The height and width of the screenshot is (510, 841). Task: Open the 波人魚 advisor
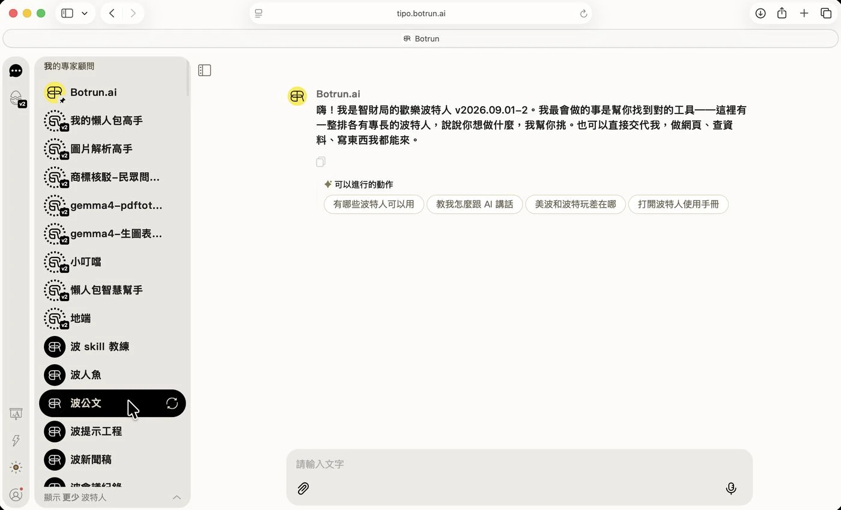(x=112, y=375)
